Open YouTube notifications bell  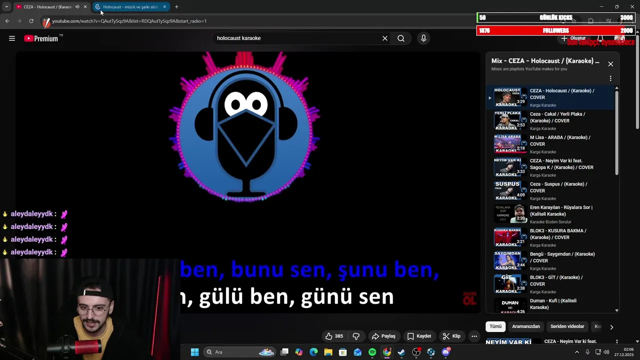600,38
